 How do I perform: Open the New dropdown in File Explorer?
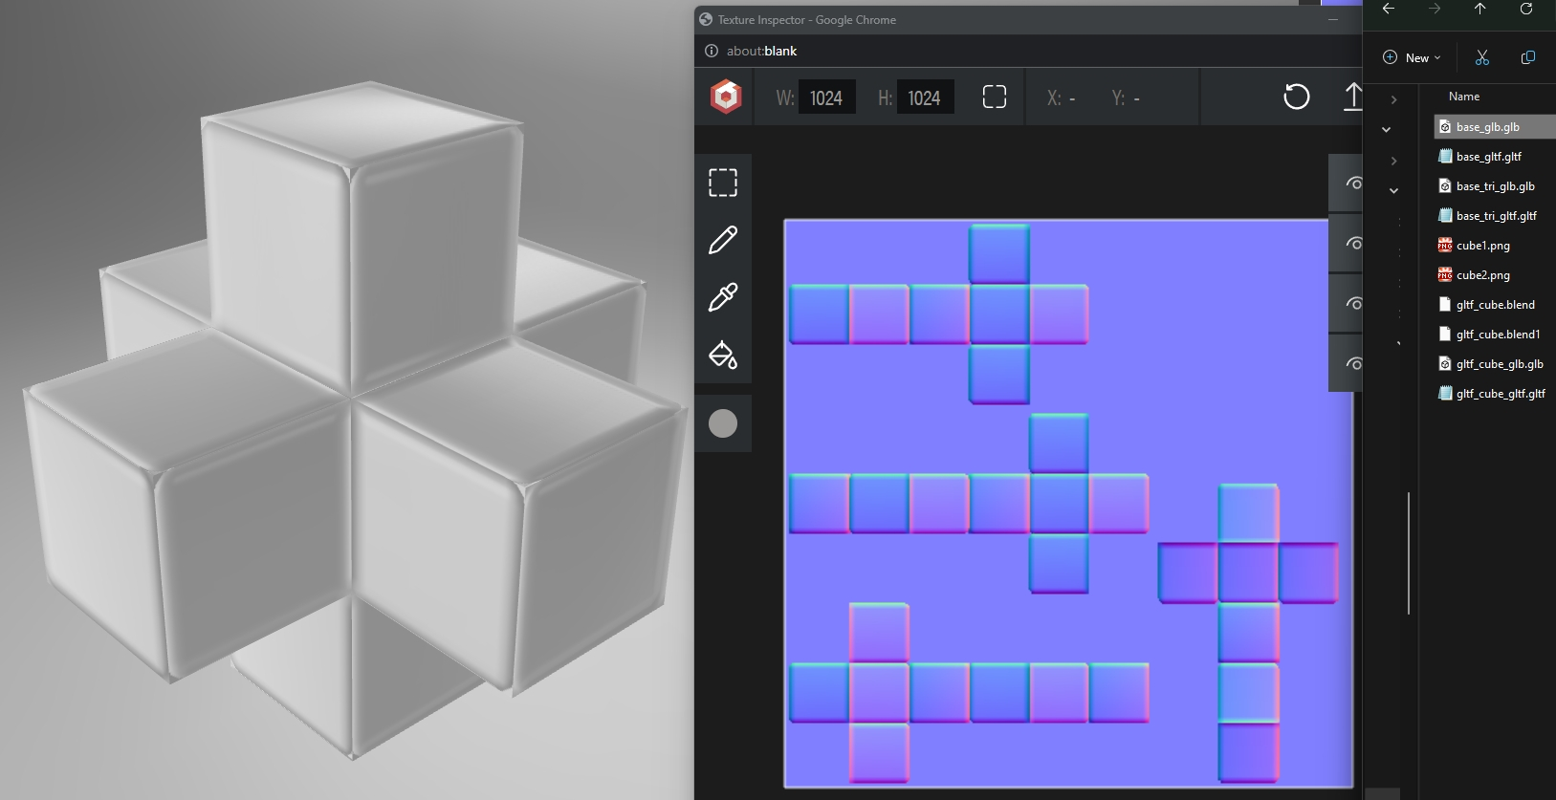[x=1412, y=57]
